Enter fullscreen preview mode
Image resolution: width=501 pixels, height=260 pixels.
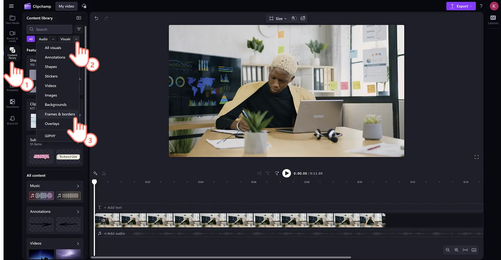(477, 157)
